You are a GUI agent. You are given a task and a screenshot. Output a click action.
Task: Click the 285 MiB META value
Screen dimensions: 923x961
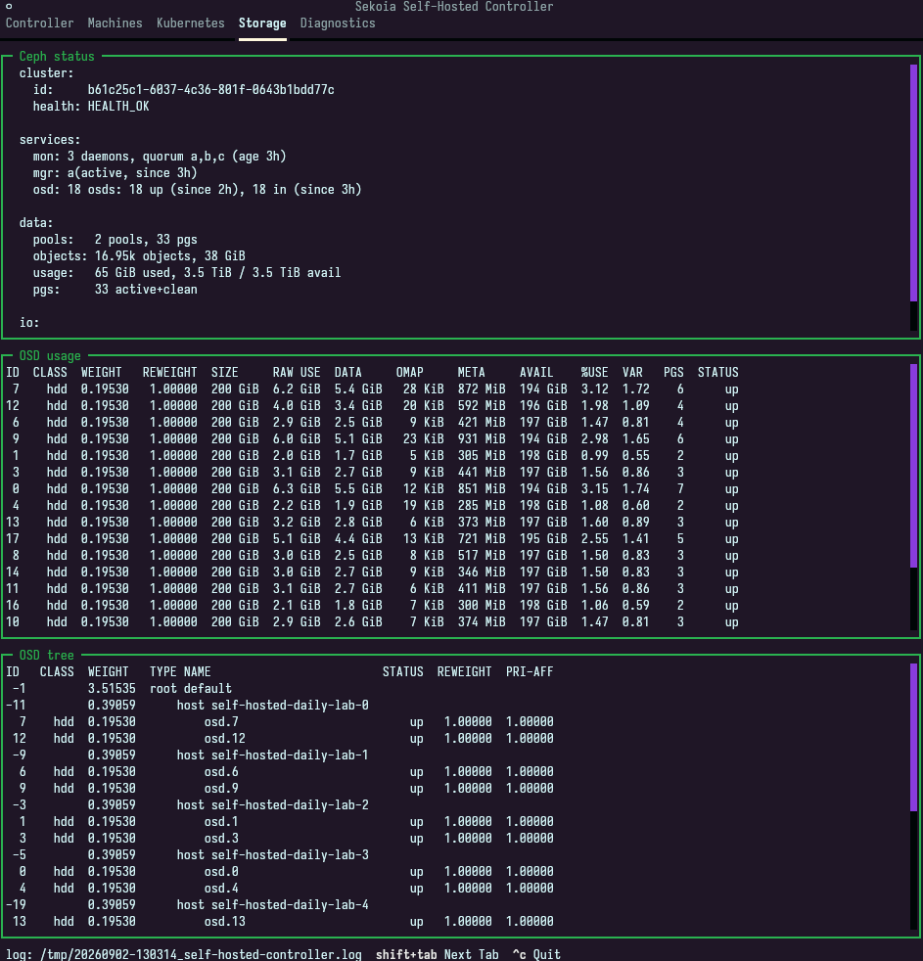482,506
